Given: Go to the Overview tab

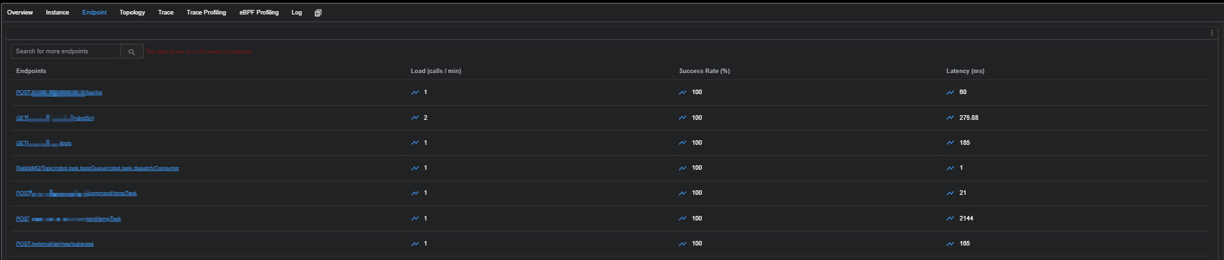Looking at the screenshot, I should (x=20, y=13).
